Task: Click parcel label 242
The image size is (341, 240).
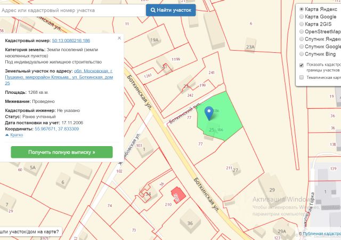Action: pos(190,95)
